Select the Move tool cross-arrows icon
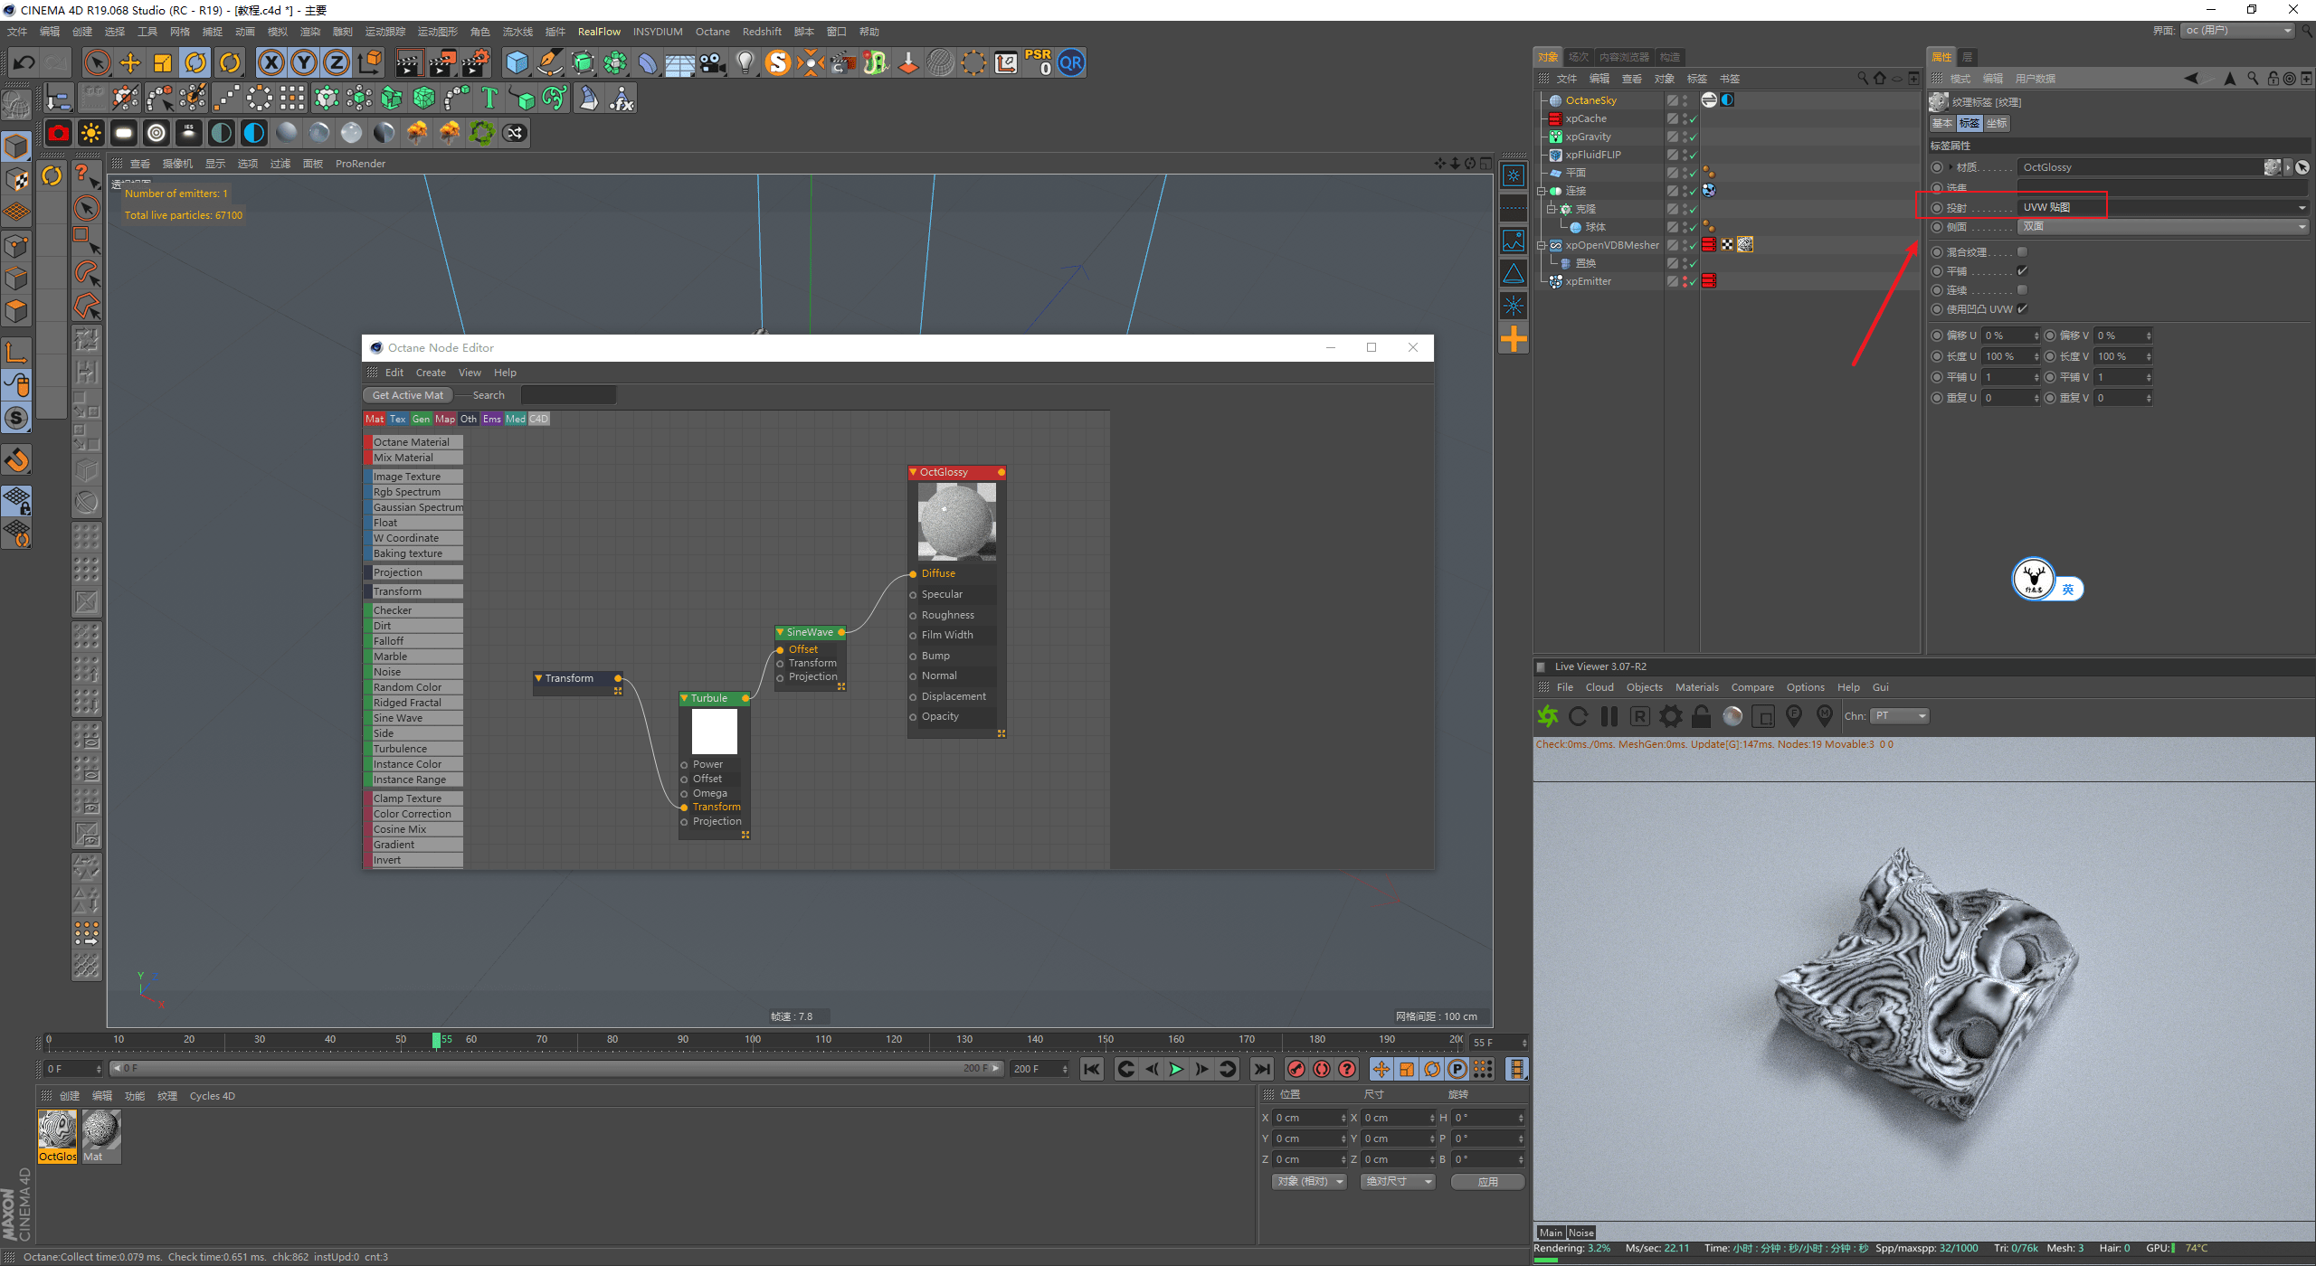This screenshot has width=2316, height=1266. coord(130,62)
